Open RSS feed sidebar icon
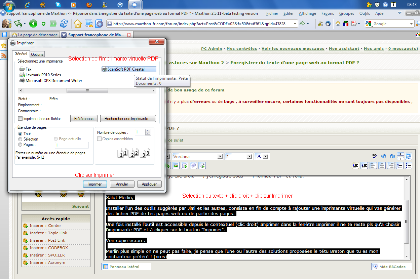Image resolution: width=420 pixels, height=279 pixels. click(x=4, y=55)
